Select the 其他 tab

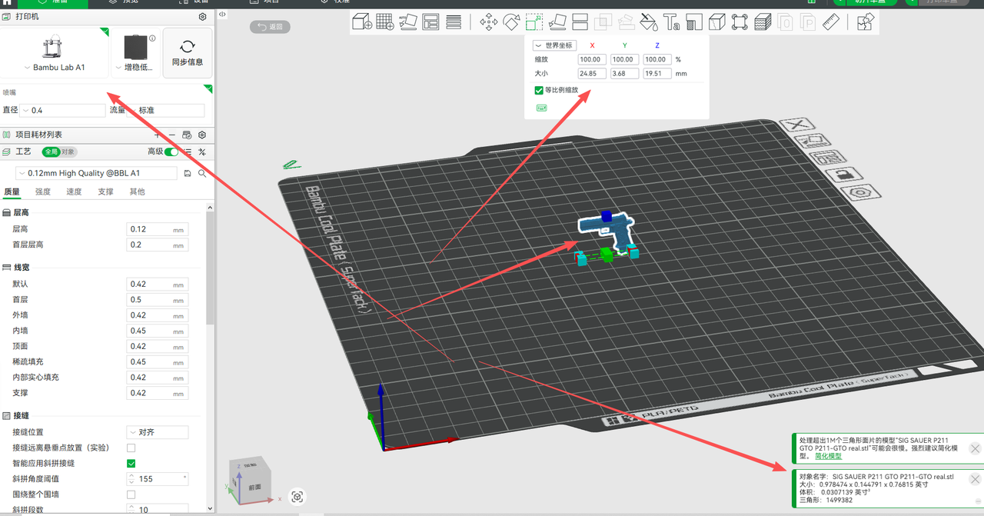tap(137, 191)
